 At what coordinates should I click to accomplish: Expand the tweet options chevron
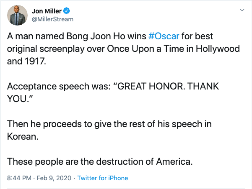tap(242, 10)
